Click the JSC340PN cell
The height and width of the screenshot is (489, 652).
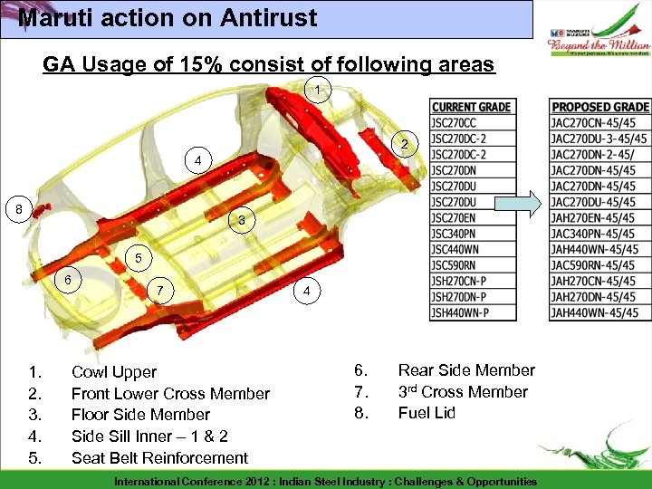[473, 234]
